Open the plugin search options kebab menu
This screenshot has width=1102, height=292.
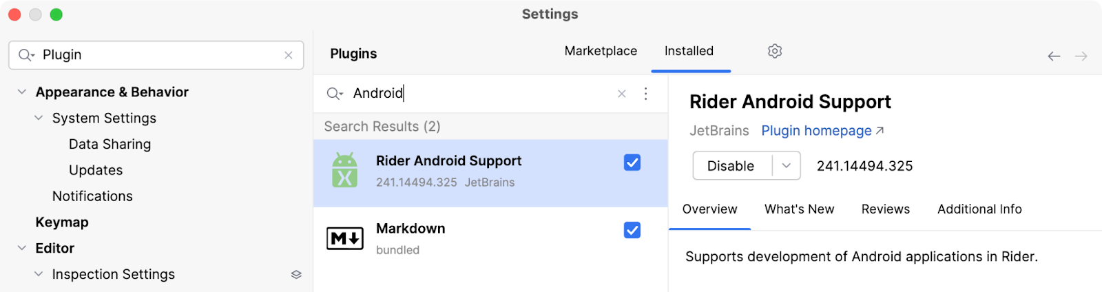(645, 94)
